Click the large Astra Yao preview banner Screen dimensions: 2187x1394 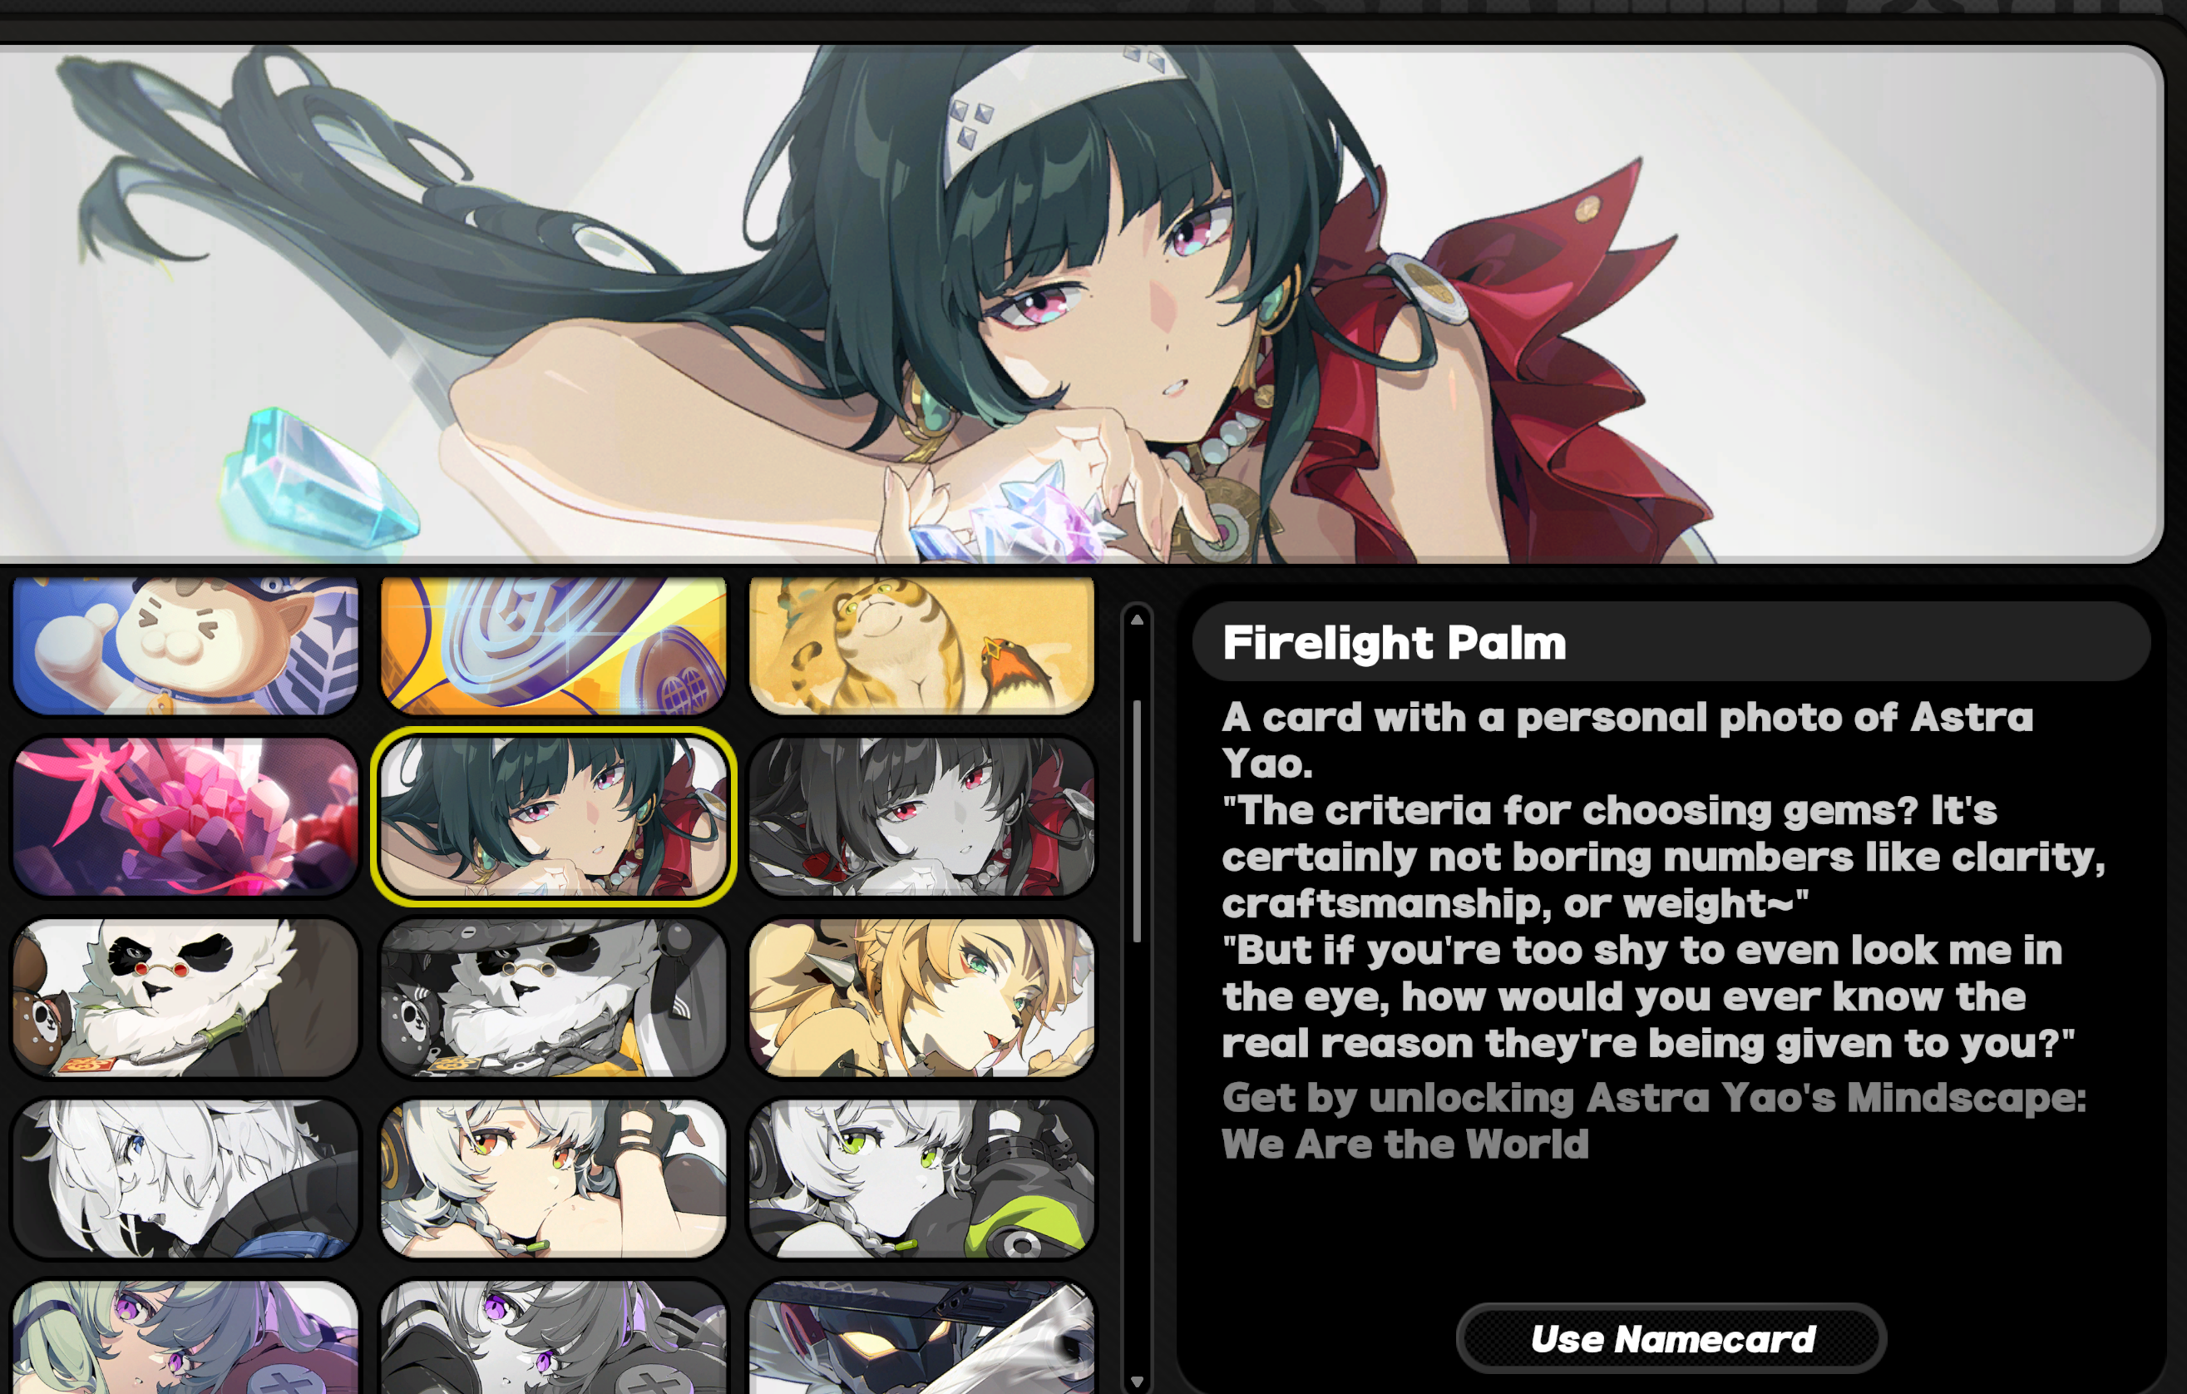1081,304
